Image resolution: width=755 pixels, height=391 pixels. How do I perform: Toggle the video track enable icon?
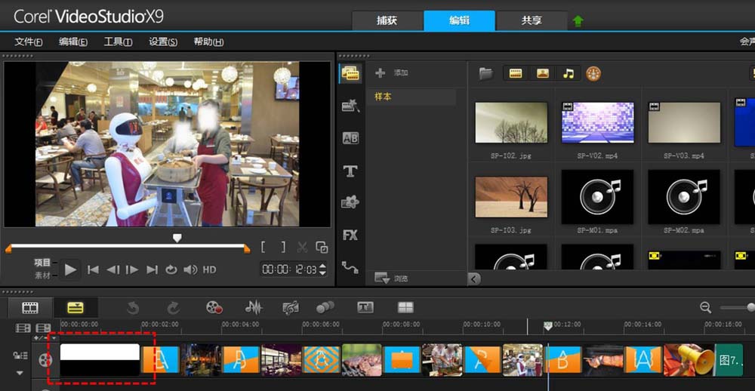(45, 359)
